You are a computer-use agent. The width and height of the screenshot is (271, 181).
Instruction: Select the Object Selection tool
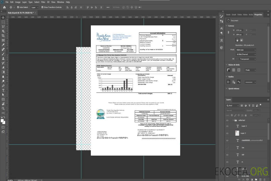pyautogui.click(x=3, y=31)
